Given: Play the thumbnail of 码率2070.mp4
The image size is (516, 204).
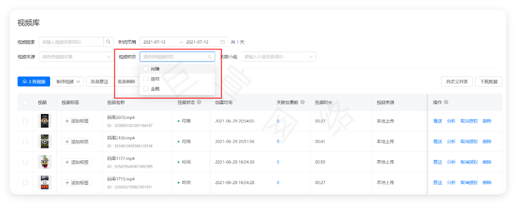Looking at the screenshot, I should point(45,121).
